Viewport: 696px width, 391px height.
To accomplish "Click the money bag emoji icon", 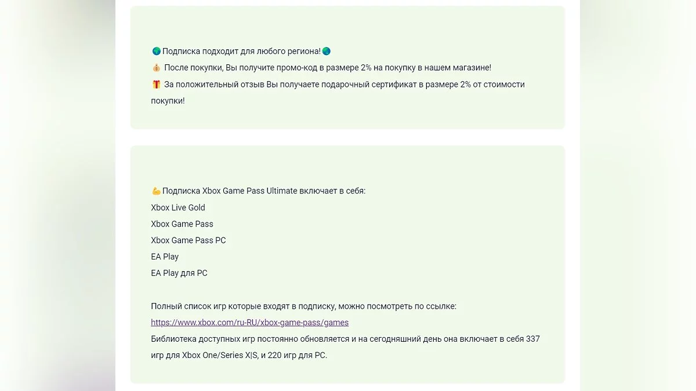I will 156,68.
